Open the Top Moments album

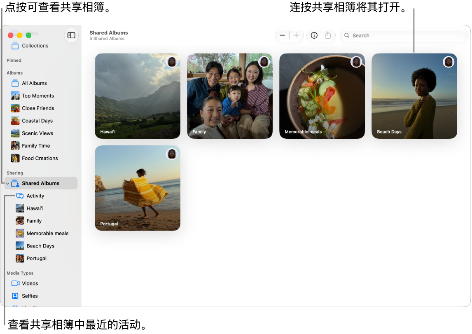tap(41, 96)
